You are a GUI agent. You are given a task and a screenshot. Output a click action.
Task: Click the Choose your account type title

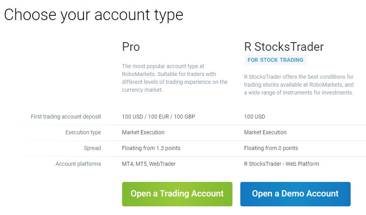[x=94, y=15]
